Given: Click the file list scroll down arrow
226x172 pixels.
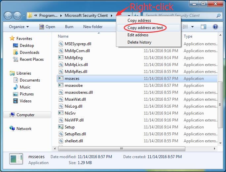Looking at the screenshot, I should tap(220, 143).
